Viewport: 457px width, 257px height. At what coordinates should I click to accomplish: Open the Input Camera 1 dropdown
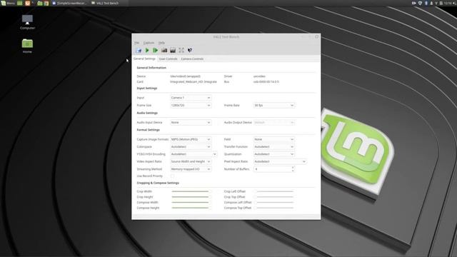click(191, 98)
